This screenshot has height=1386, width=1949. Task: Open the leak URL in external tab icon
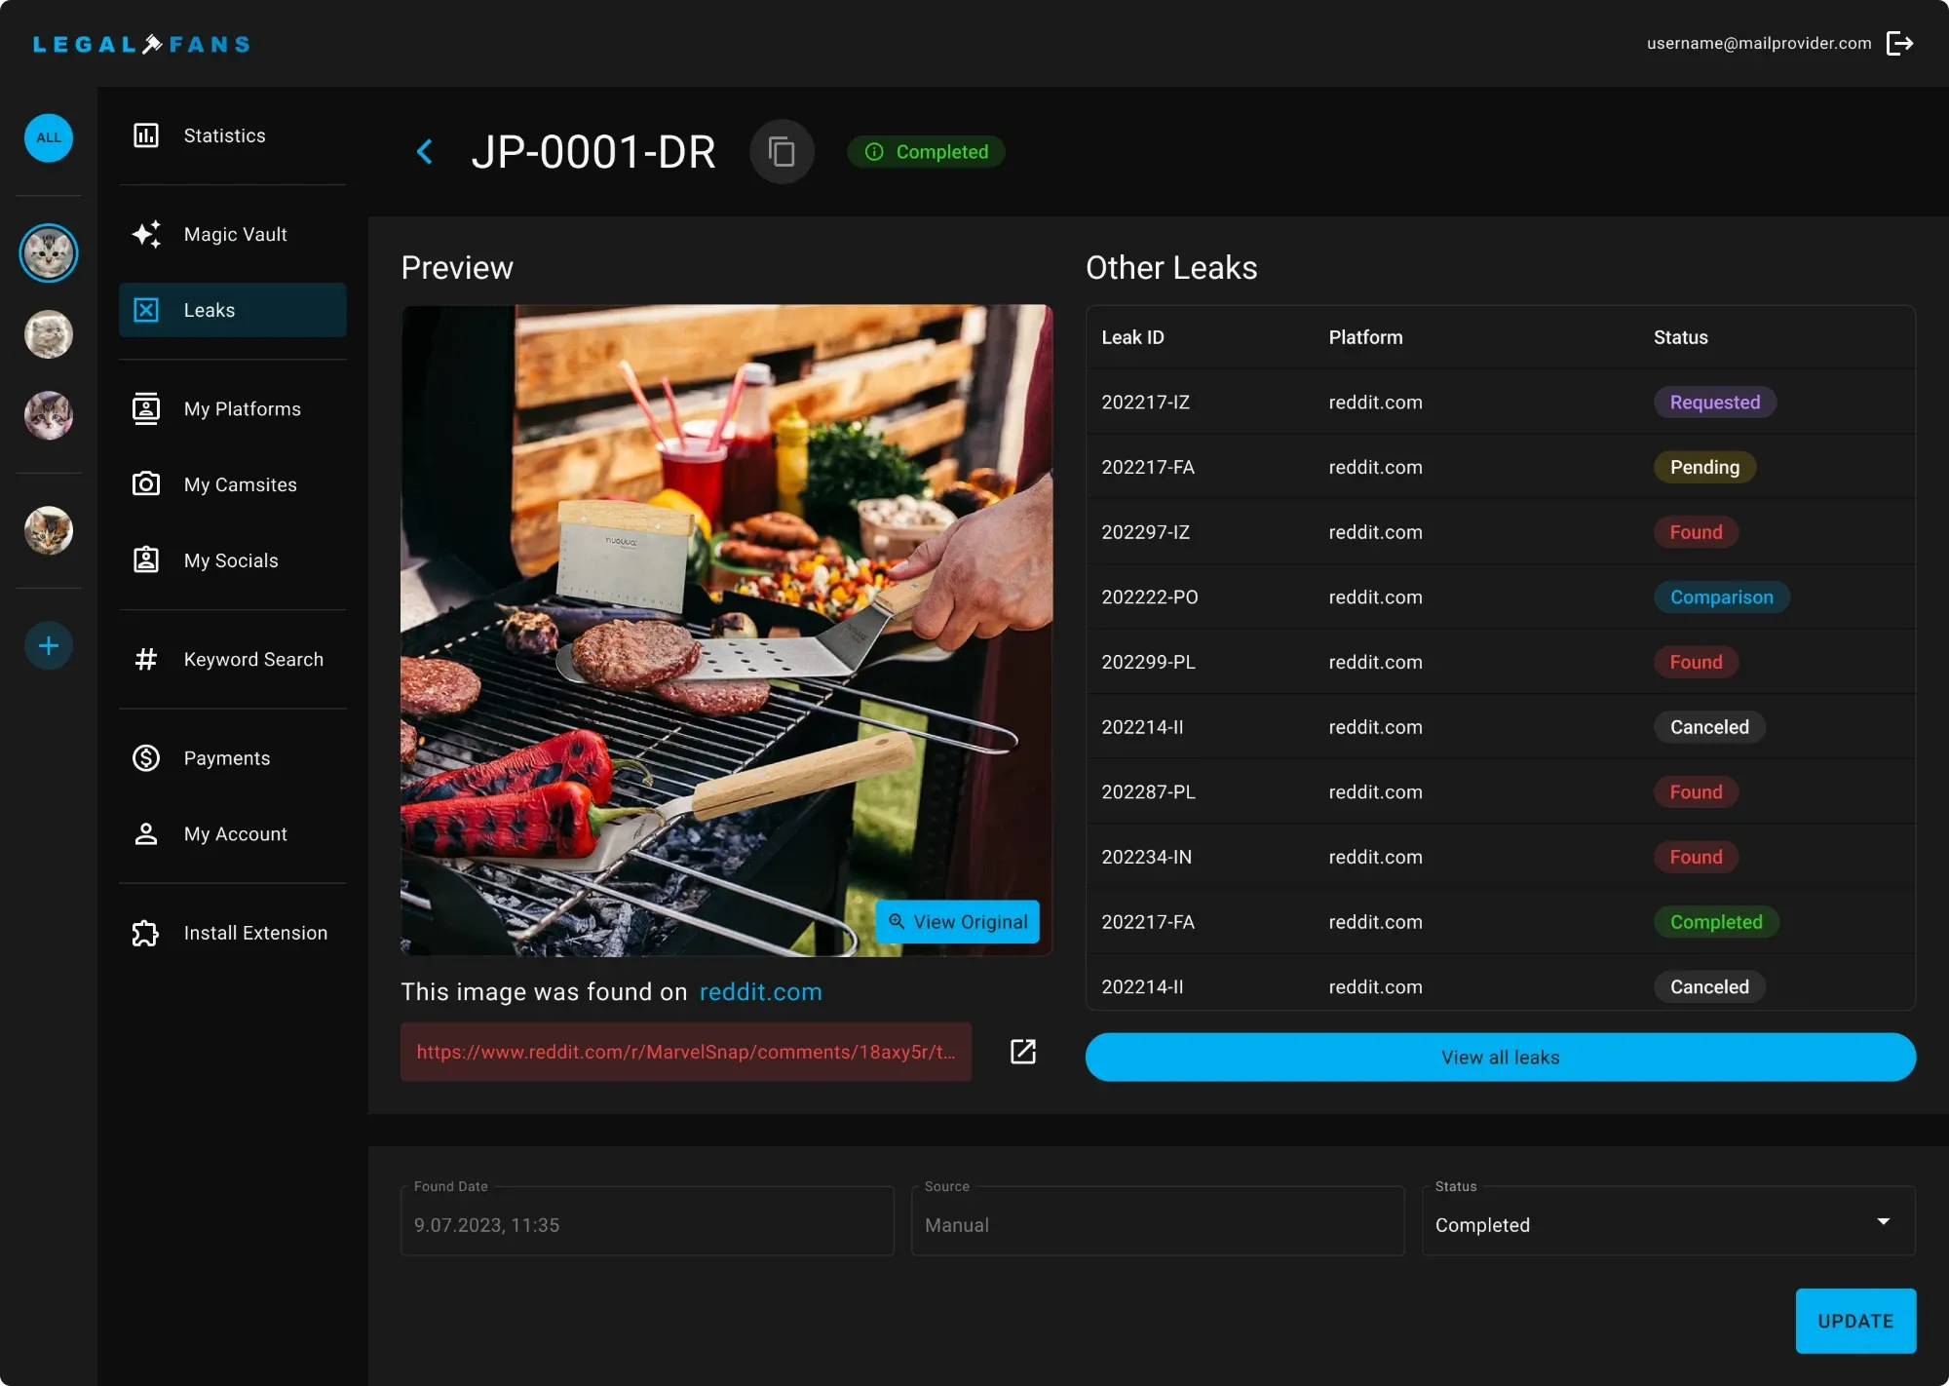click(1023, 1052)
